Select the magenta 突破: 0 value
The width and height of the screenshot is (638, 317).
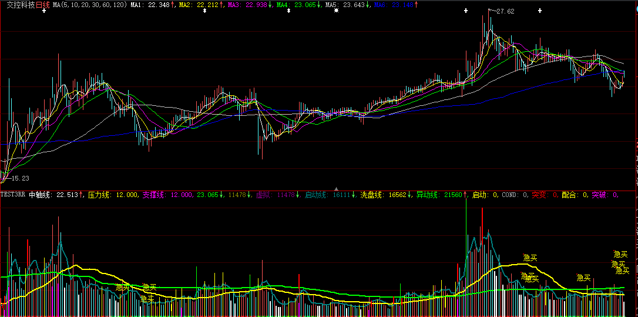tap(605, 195)
